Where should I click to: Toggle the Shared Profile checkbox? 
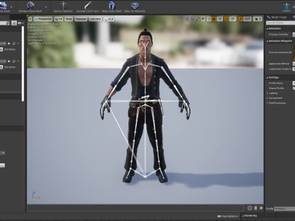[294, 88]
